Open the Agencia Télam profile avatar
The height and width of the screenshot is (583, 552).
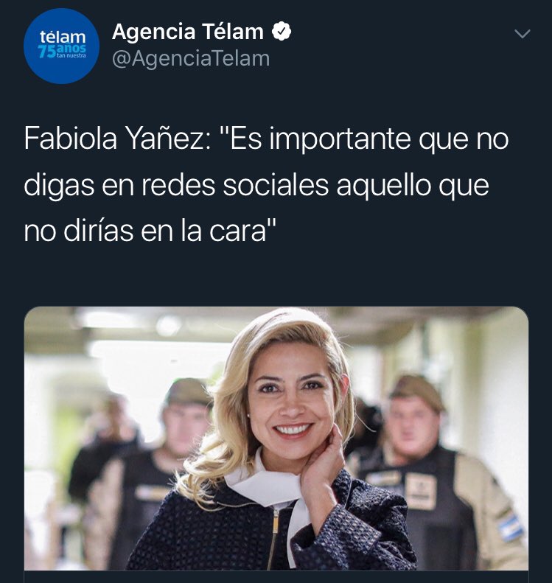click(61, 46)
